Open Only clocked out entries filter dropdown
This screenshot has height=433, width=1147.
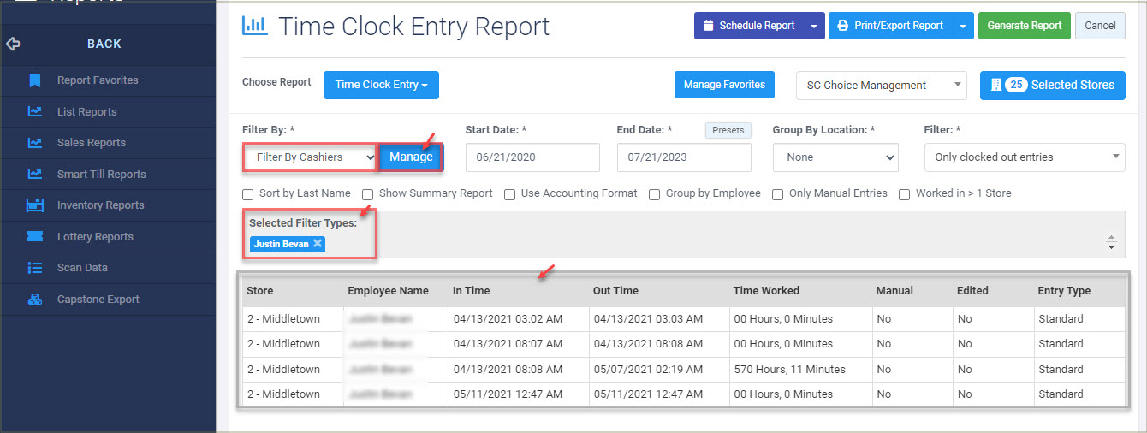(1025, 157)
